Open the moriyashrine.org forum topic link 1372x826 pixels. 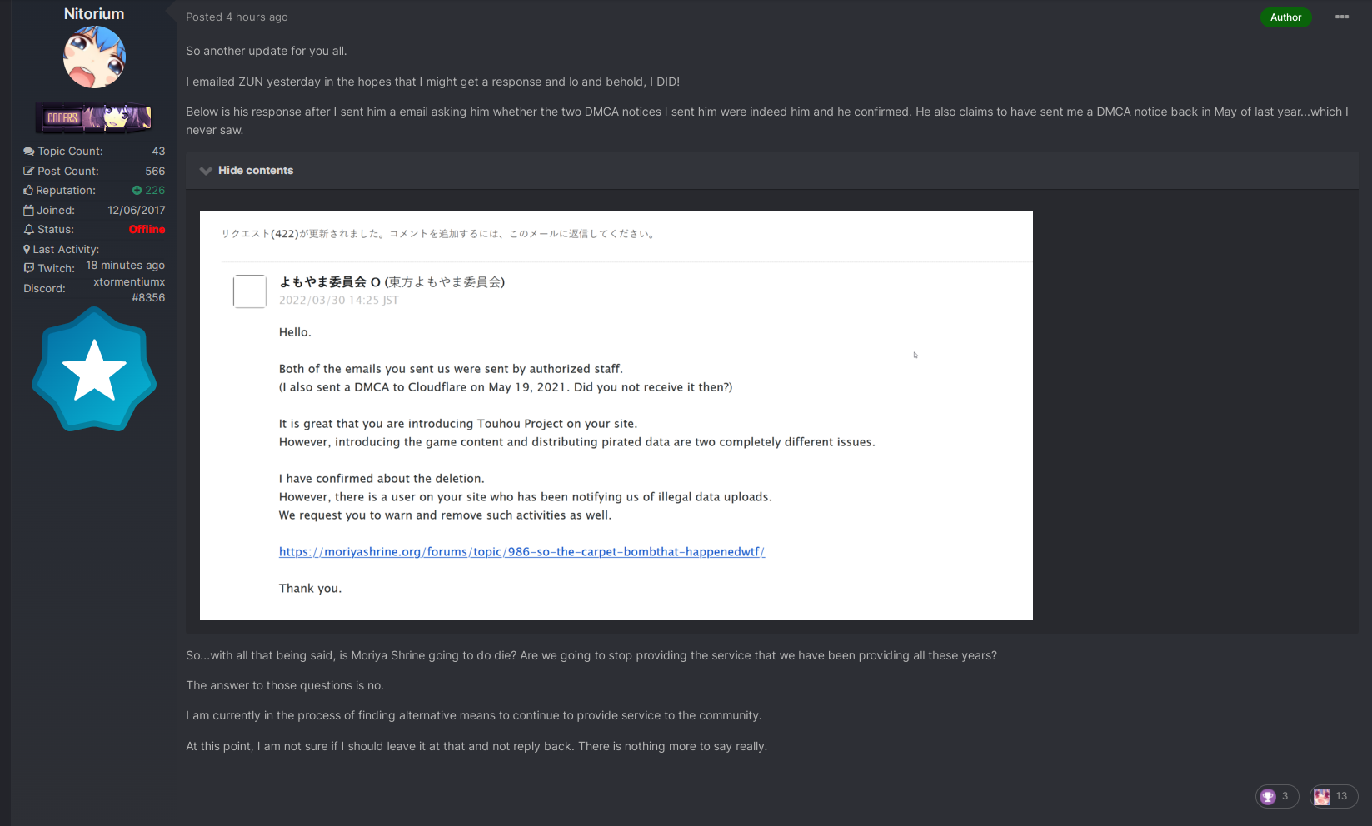[521, 551]
